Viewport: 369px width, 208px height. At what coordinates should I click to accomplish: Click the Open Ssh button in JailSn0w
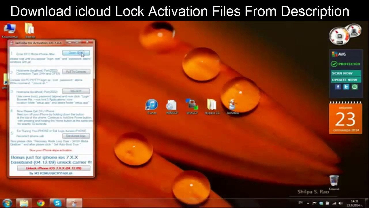pos(76,53)
